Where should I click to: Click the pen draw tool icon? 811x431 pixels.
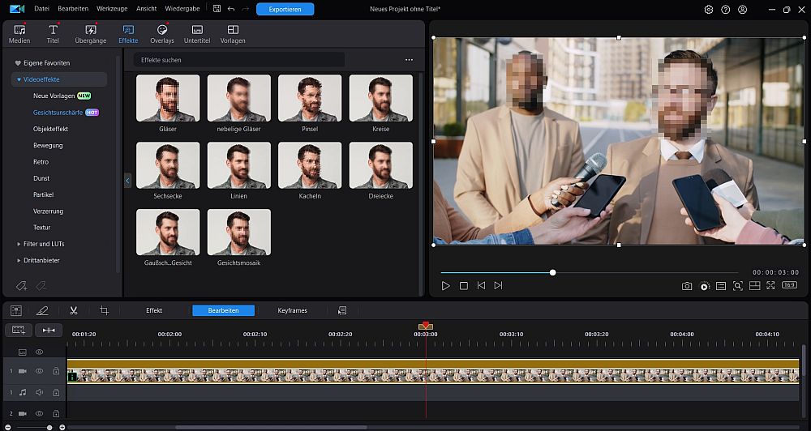point(42,310)
